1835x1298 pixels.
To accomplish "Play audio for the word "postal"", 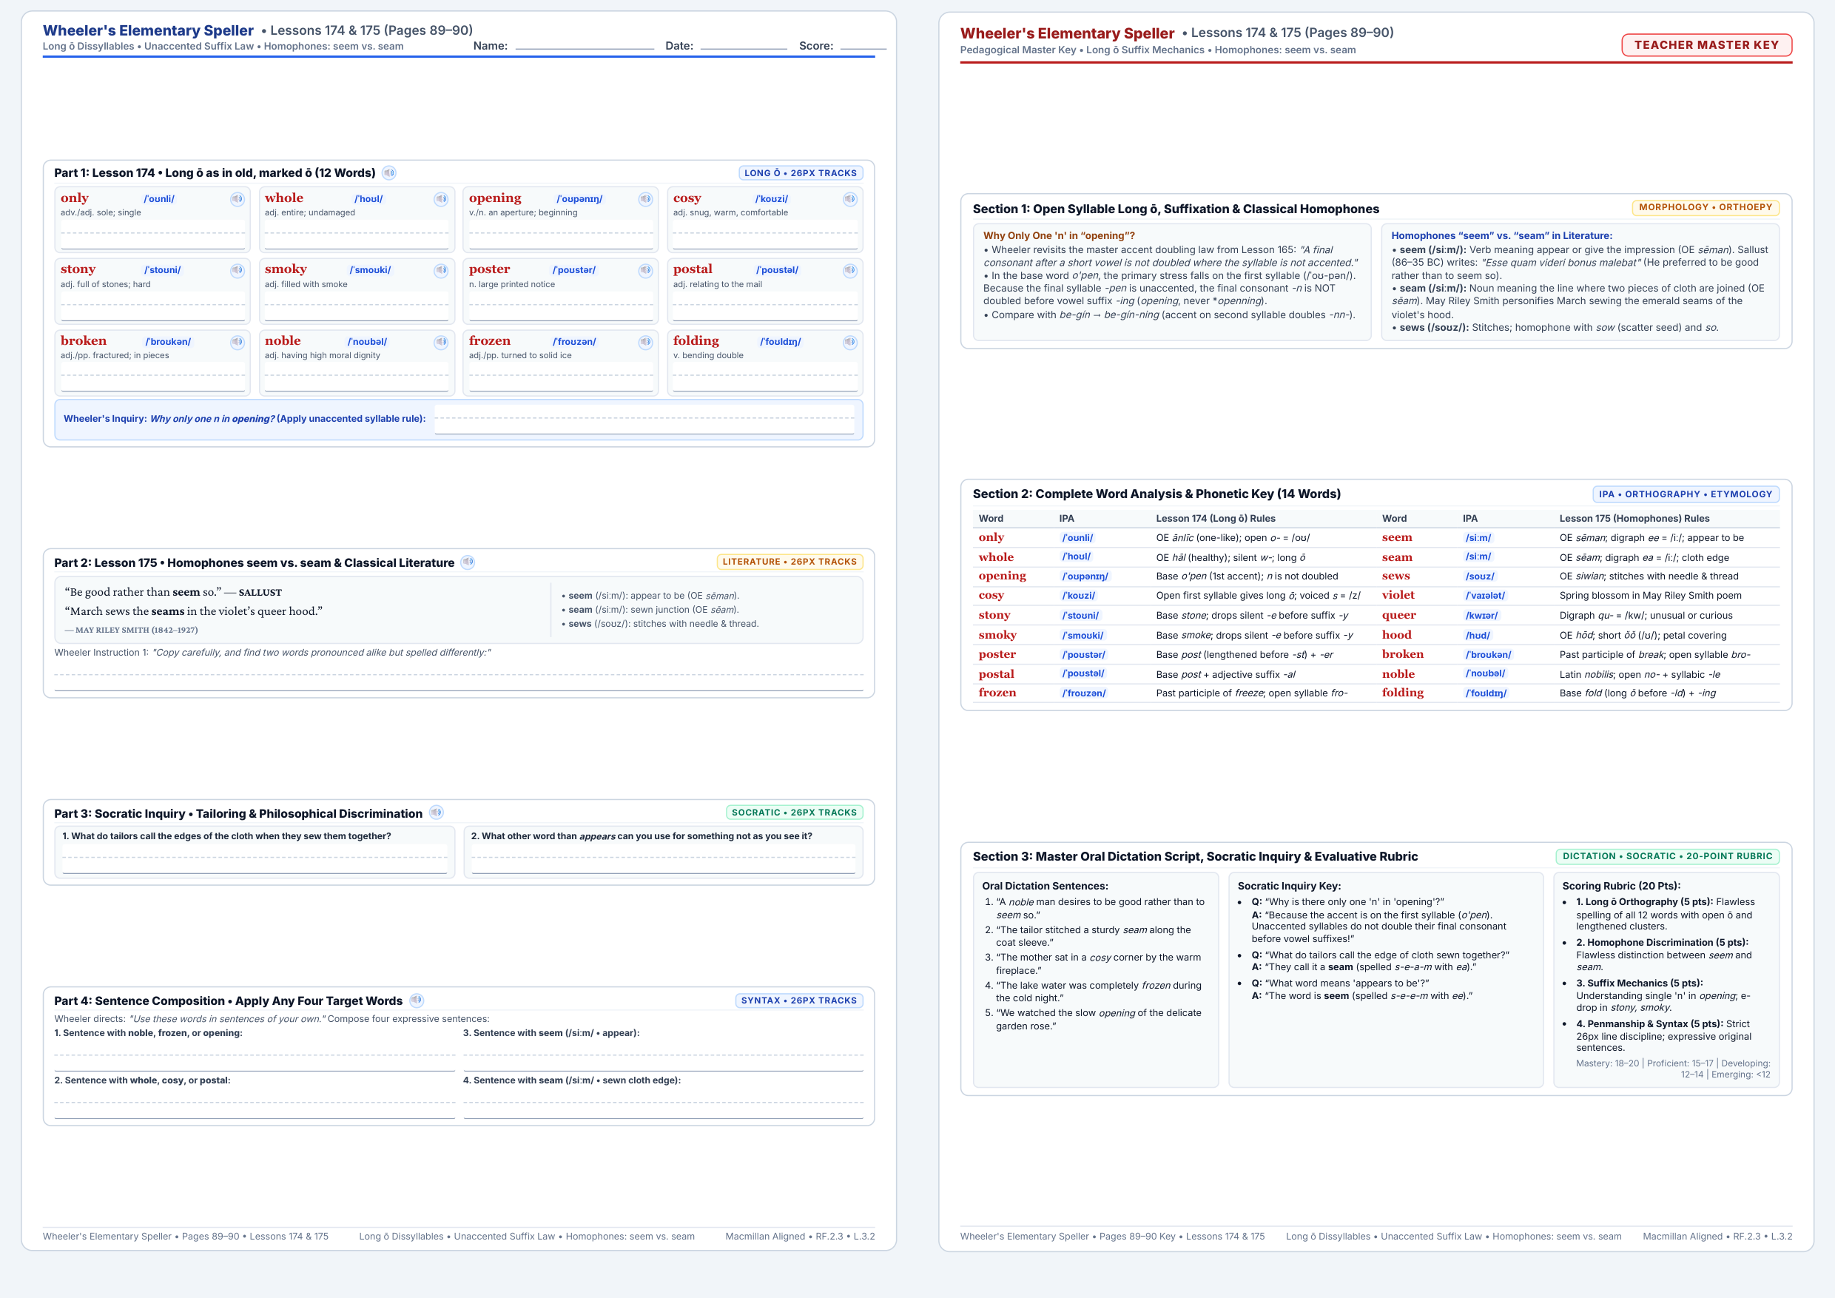I will (x=849, y=270).
